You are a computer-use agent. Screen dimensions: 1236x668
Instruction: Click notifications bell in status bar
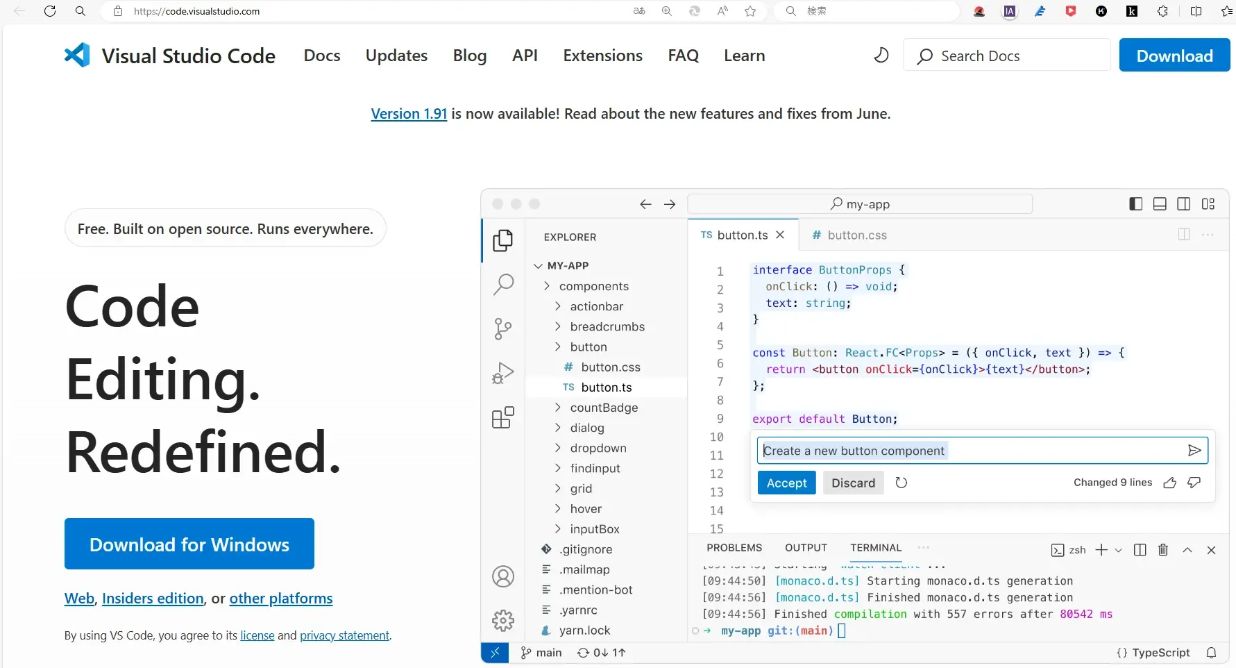(1212, 653)
